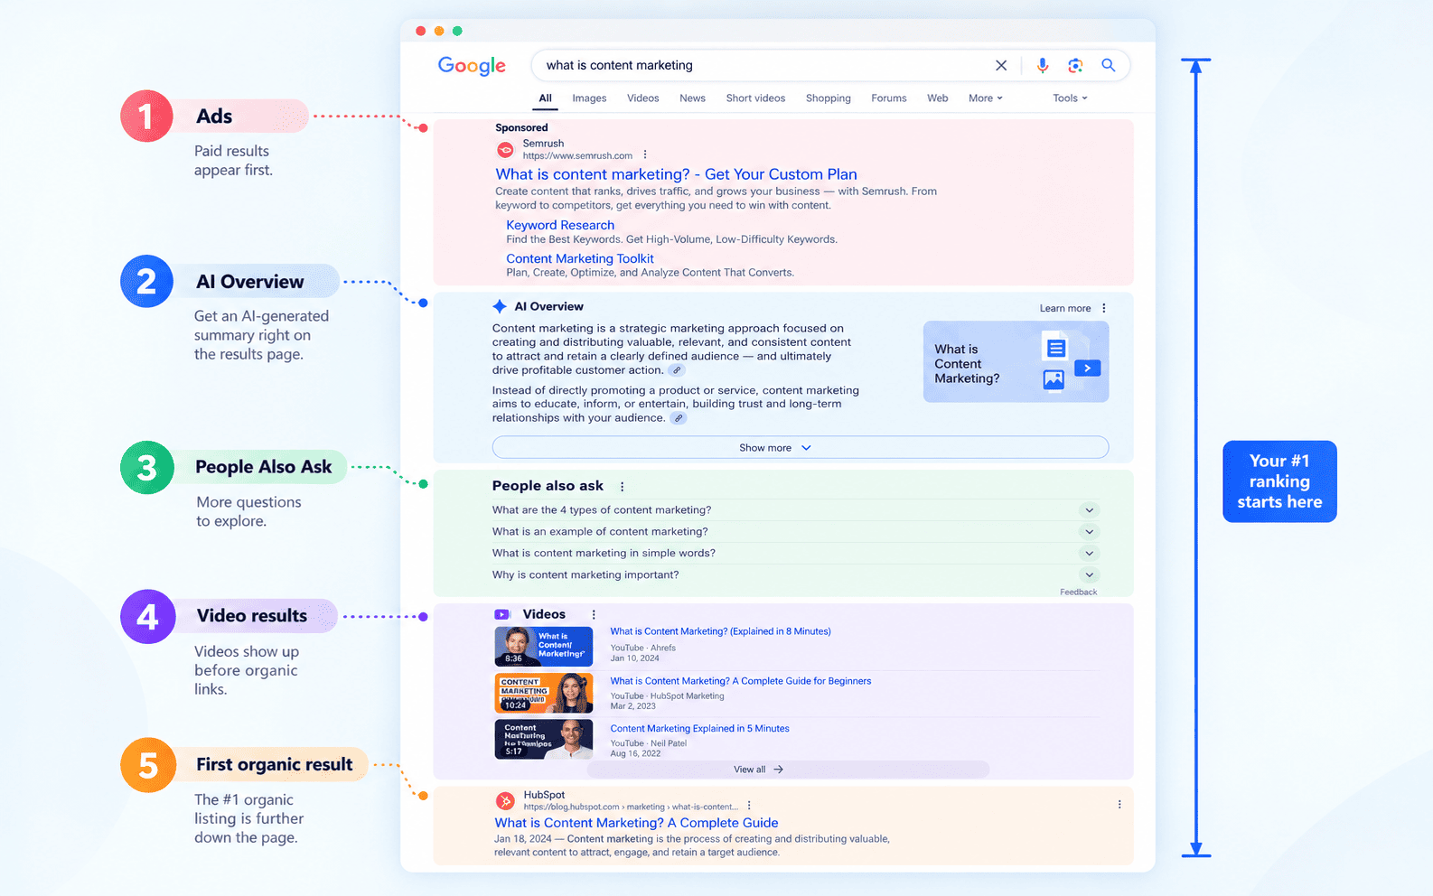The width and height of the screenshot is (1433, 896).
Task: Switch to the Images tab
Action: pyautogui.click(x=589, y=98)
